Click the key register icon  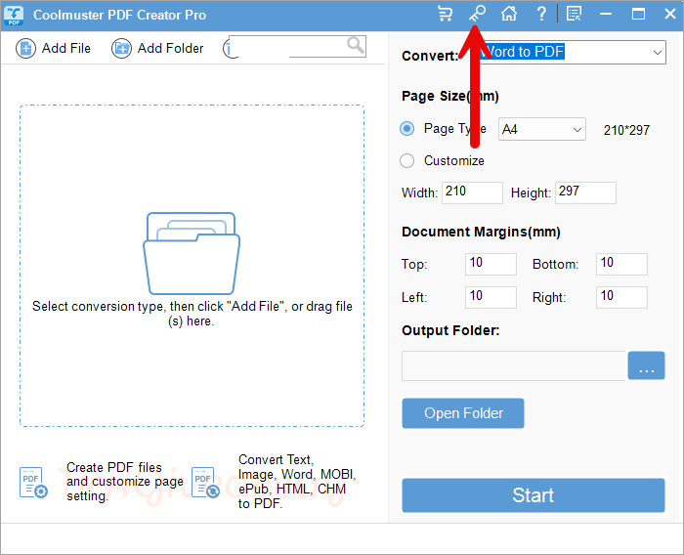(477, 14)
